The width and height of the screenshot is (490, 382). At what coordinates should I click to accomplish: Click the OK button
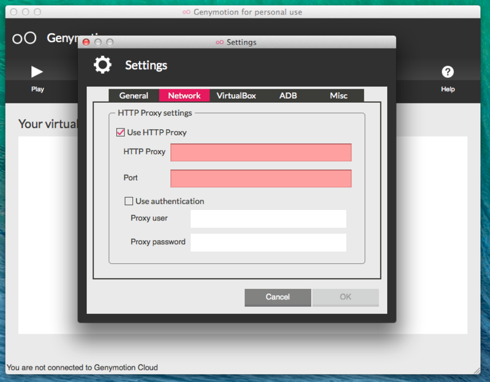345,297
